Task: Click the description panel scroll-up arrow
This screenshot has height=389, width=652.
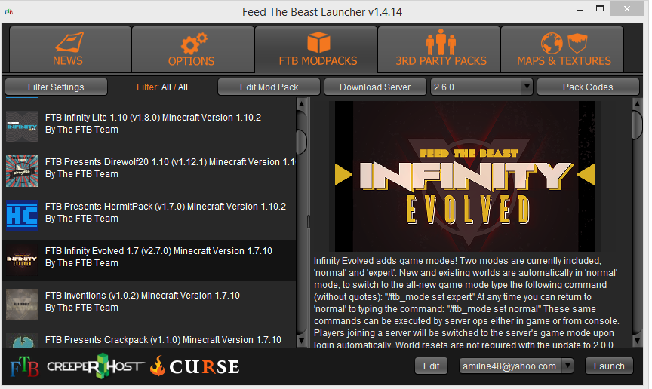Action: tap(637, 103)
